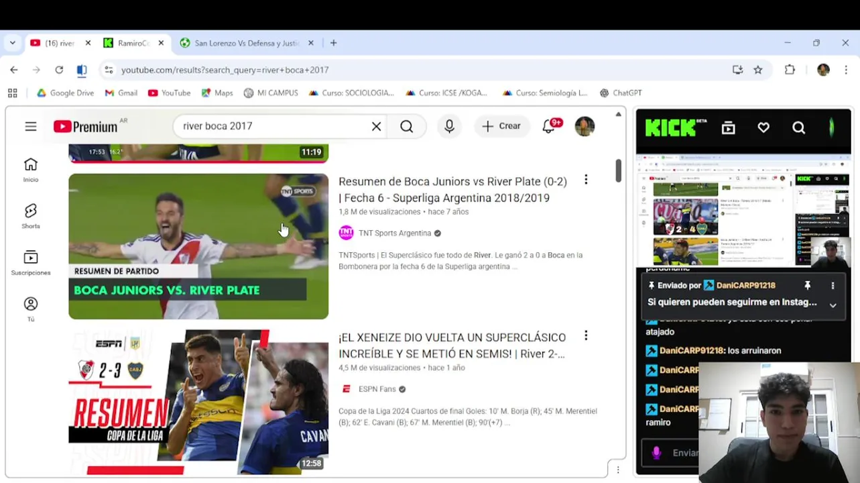Open YouTube notifications bell
Viewport: 860px width, 483px height.
(x=549, y=126)
